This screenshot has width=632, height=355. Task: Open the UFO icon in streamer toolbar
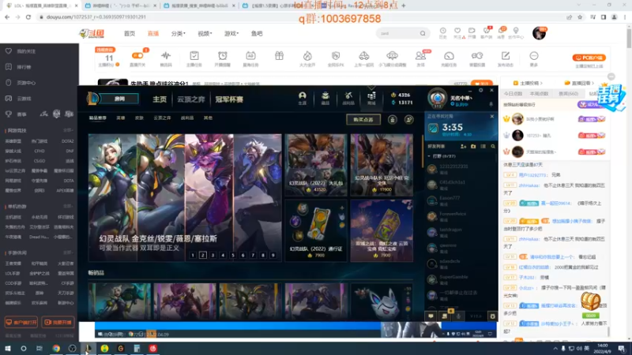pos(392,58)
